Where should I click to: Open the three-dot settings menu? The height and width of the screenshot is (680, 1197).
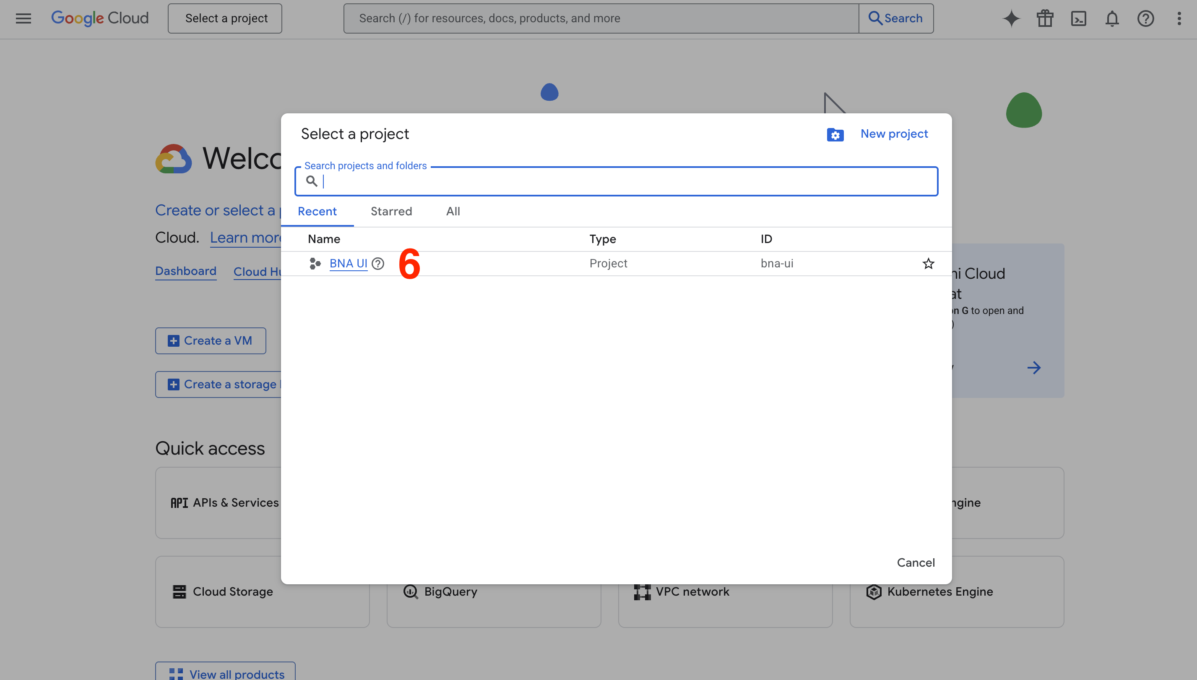click(1179, 18)
